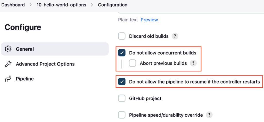The height and width of the screenshot is (122, 264).
Task: Open help for Discard old builds
Action: [x=175, y=36]
